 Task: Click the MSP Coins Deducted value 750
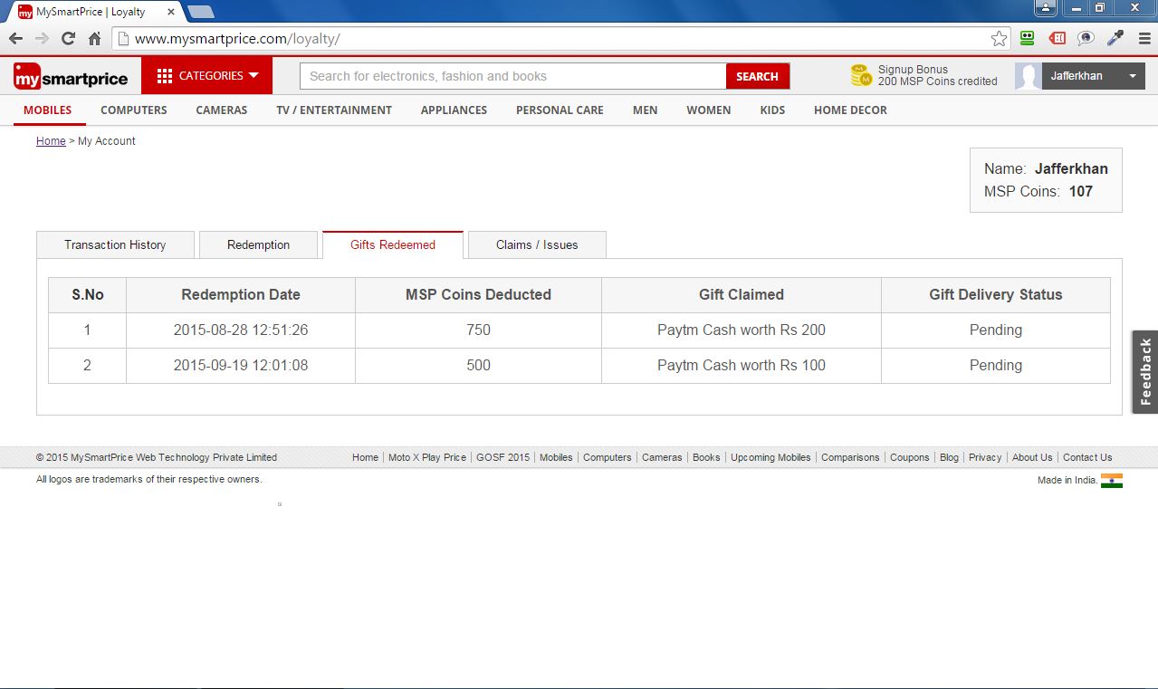click(x=478, y=330)
